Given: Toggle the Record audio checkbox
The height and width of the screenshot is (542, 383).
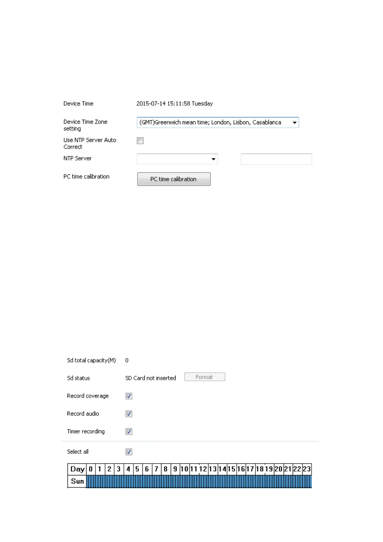Looking at the screenshot, I should tap(129, 414).
